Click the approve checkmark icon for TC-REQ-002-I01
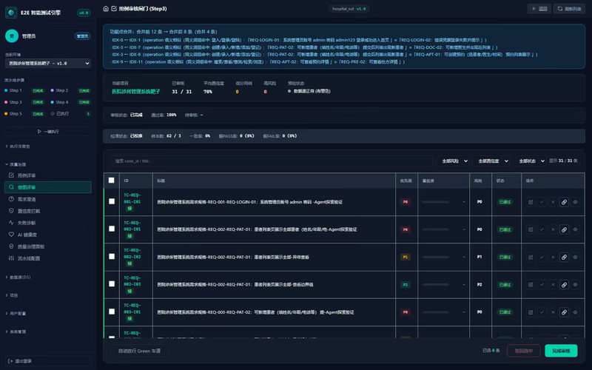 [542, 229]
